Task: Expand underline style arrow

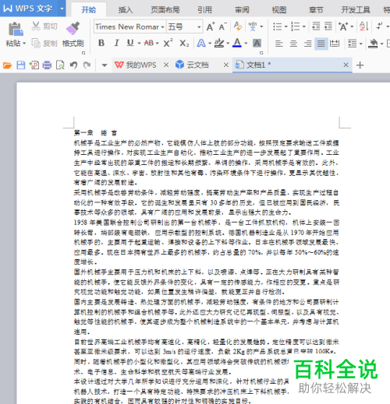Action: pos(139,44)
